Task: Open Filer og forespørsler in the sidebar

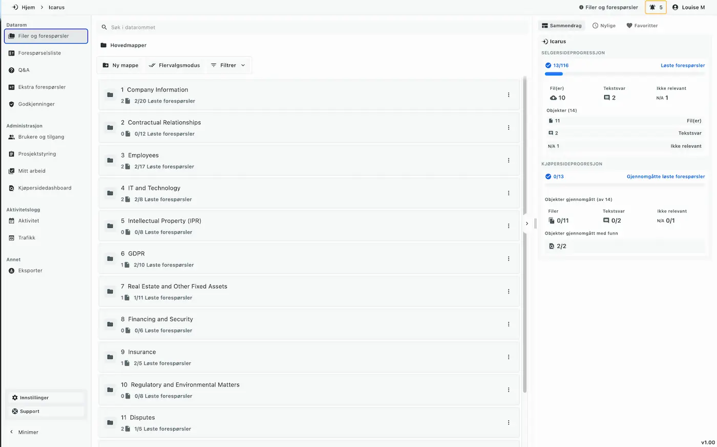Action: (x=46, y=36)
